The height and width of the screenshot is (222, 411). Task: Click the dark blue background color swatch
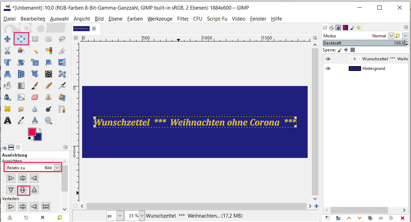coord(38,137)
